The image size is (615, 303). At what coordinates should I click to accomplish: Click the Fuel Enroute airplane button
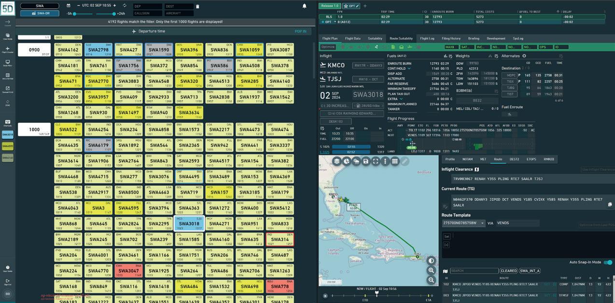point(509,114)
